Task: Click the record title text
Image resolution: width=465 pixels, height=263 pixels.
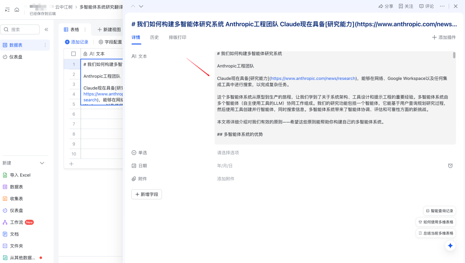Action: coord(294,24)
